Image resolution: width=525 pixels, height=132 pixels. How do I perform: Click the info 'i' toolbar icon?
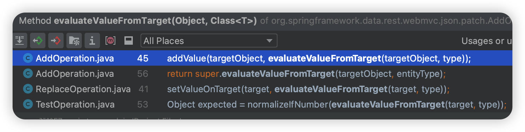92,41
